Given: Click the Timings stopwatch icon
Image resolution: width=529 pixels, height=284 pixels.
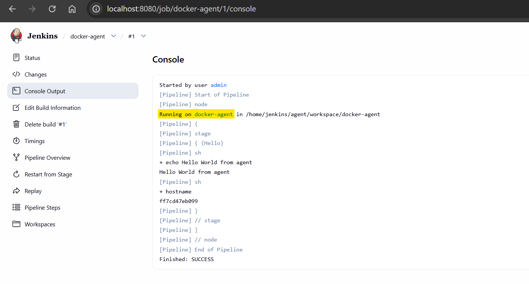Looking at the screenshot, I should pyautogui.click(x=16, y=141).
